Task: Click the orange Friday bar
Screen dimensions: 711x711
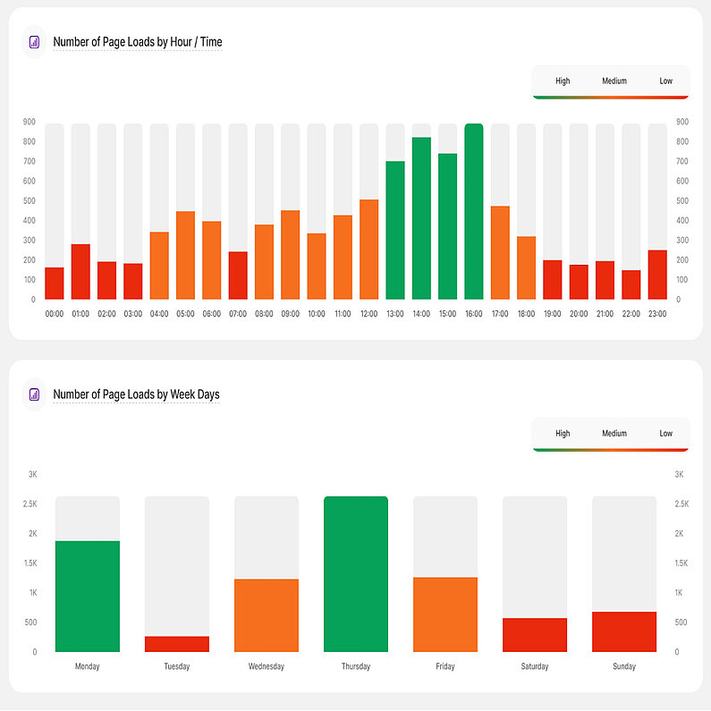Action: (445, 614)
